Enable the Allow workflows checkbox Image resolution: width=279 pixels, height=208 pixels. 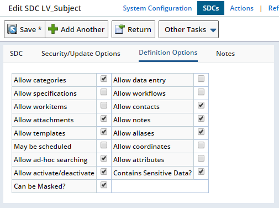[201, 92]
